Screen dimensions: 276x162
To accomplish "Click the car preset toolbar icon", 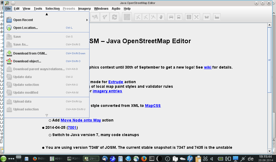I will [171, 17].
